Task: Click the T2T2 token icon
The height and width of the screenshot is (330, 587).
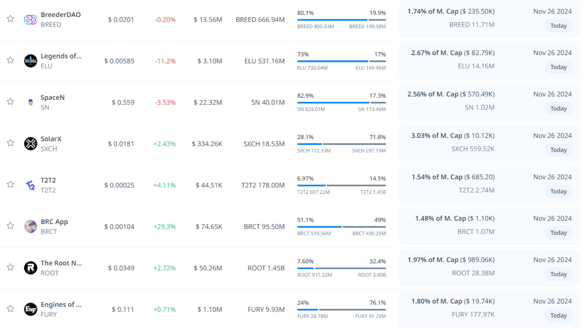Action: tap(31, 185)
